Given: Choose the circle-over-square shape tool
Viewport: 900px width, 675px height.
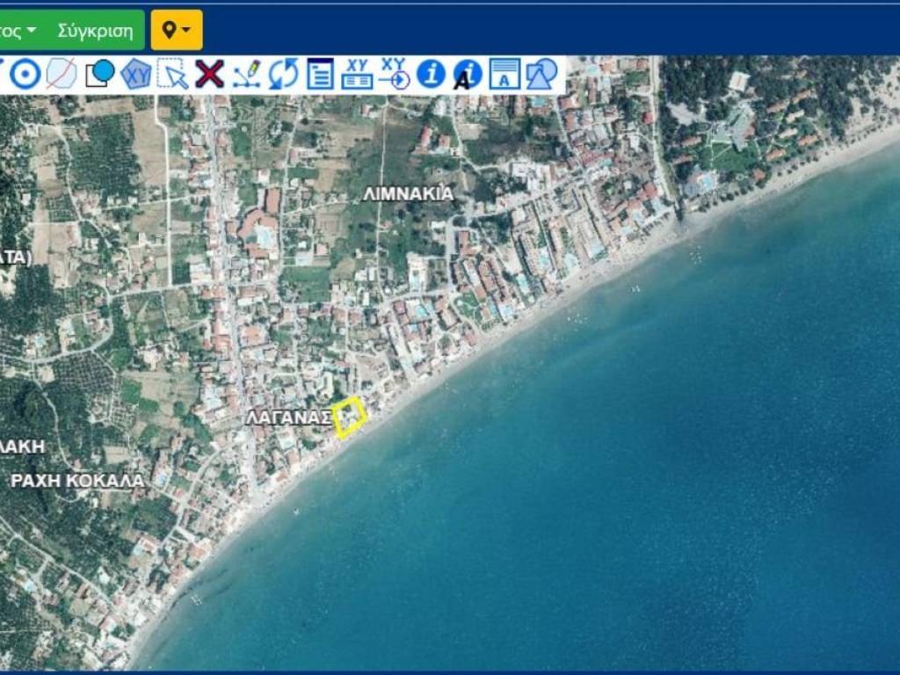Looking at the screenshot, I should pyautogui.click(x=99, y=75).
